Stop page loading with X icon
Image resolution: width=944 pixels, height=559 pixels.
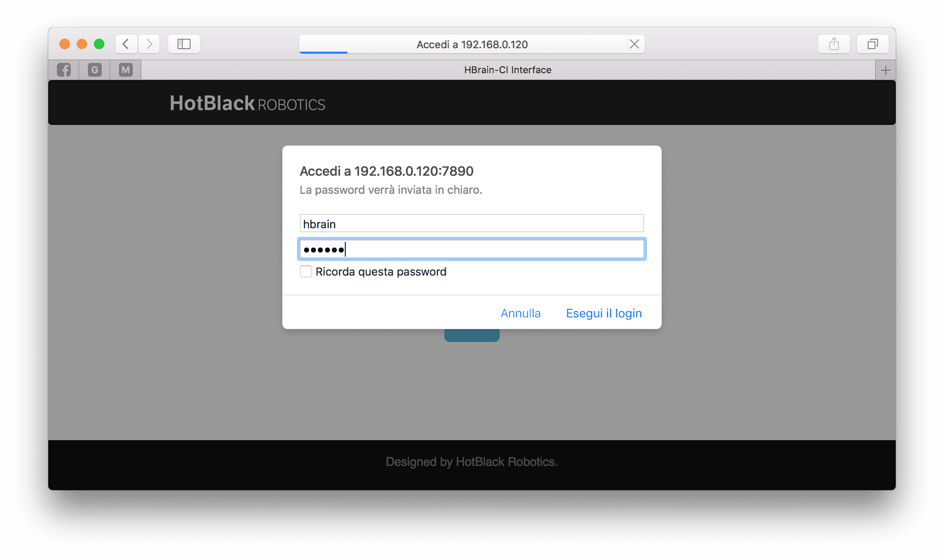click(634, 44)
